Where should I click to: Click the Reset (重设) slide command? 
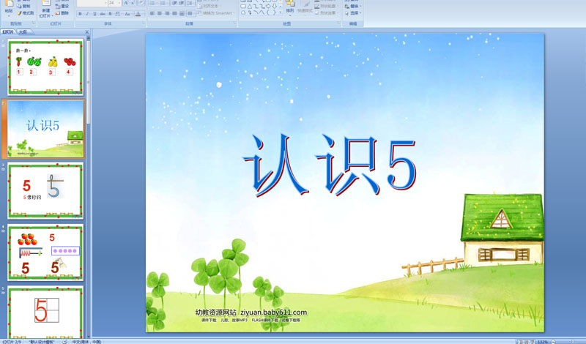coord(62,6)
